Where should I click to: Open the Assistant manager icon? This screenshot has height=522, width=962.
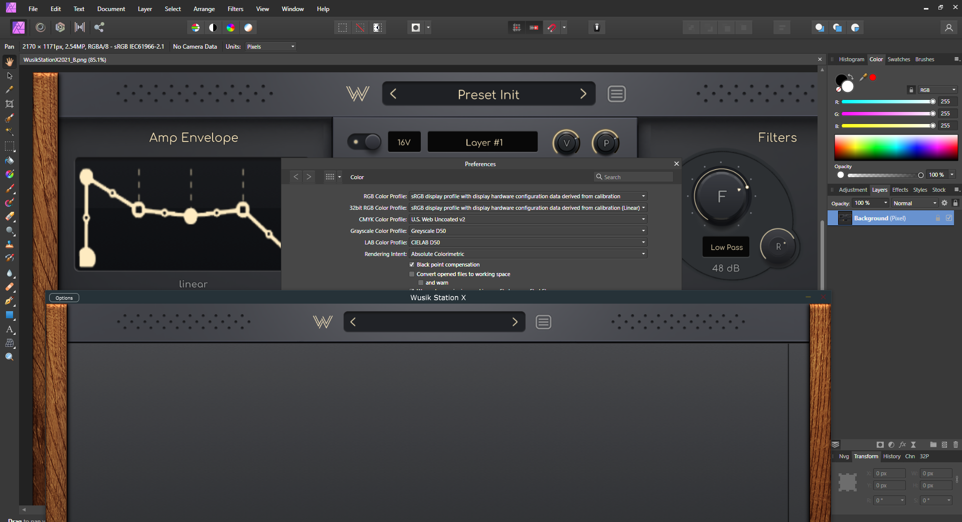[597, 28]
